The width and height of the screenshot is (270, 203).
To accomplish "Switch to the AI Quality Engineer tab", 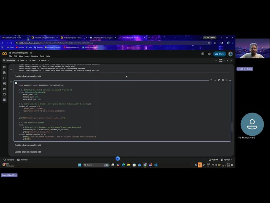I will 73,38.
